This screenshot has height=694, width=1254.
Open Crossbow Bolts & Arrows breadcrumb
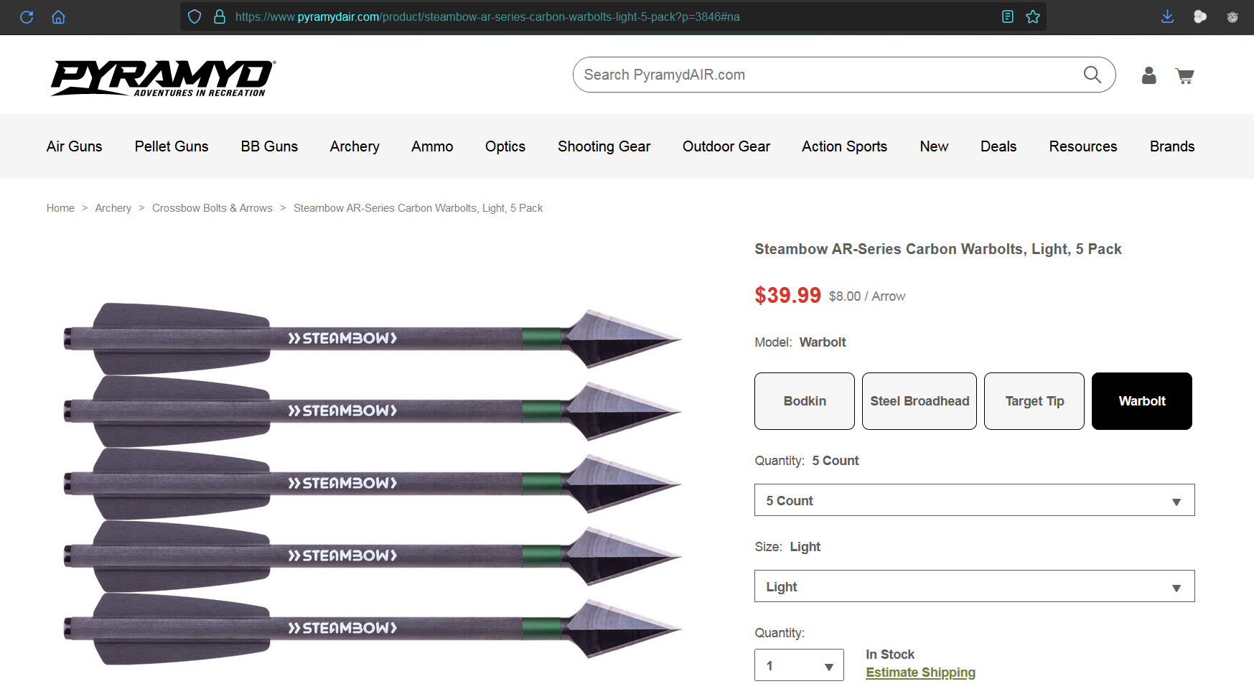(x=212, y=208)
